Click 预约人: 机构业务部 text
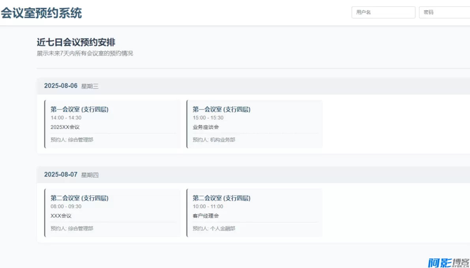This screenshot has width=470, height=268. pos(214,140)
